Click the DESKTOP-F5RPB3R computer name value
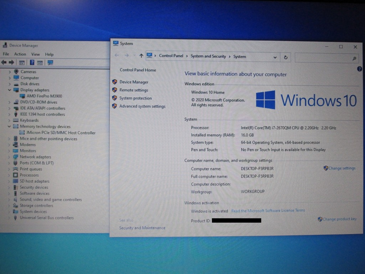 pyautogui.click(x=257, y=168)
